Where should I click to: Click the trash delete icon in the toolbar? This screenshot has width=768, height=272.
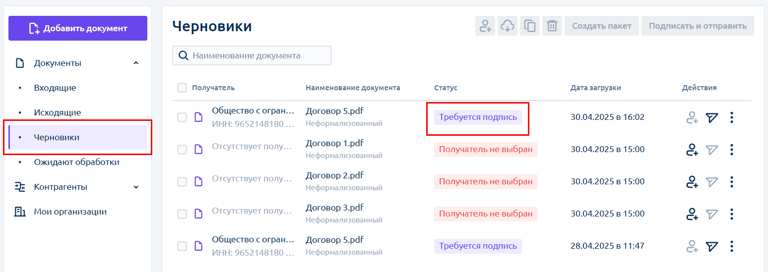(x=552, y=26)
